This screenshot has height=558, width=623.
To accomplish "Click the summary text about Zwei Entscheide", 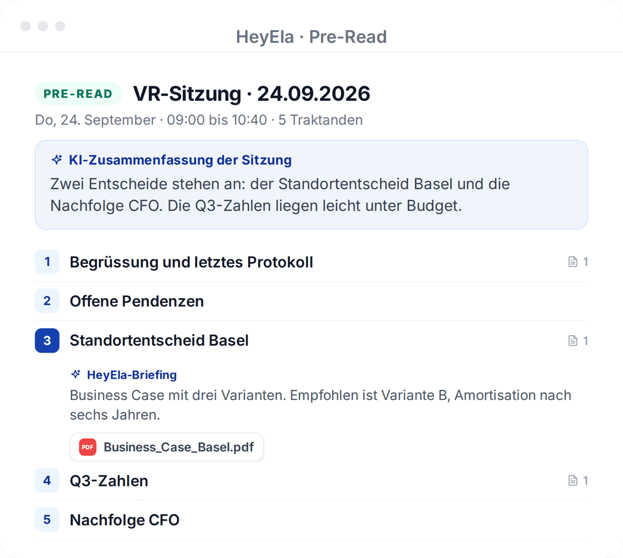I will (280, 195).
